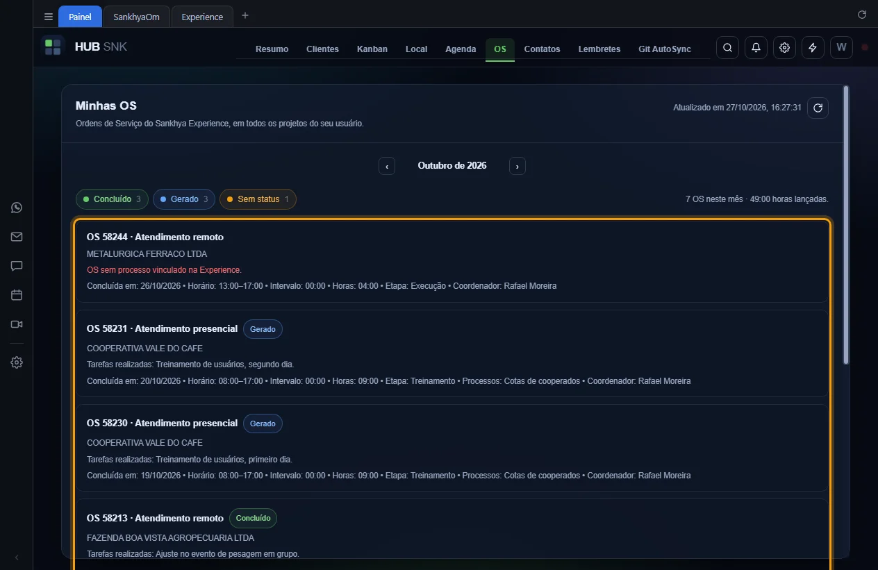
Task: Click the Gerado badge on OS 58230
Action: coord(263,424)
